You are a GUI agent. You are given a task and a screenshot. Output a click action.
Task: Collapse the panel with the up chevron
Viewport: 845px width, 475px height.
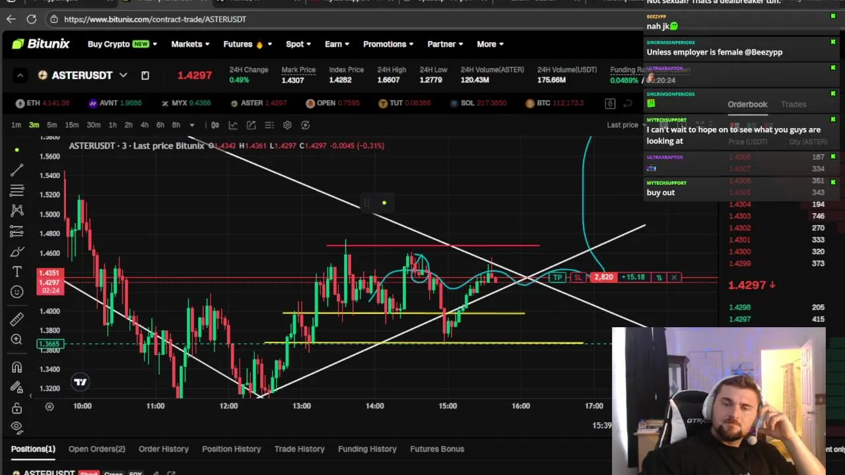20,75
